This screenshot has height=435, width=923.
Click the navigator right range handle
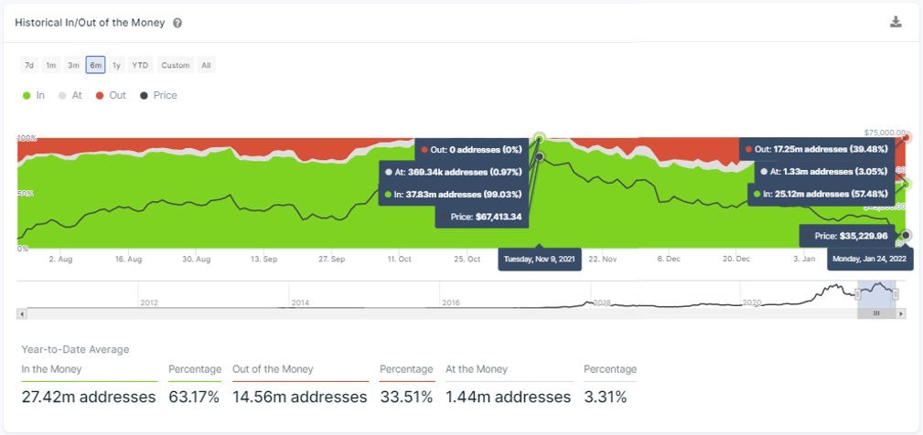click(896, 294)
